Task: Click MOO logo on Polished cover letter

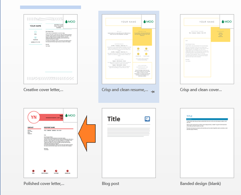Action: click(x=71, y=115)
